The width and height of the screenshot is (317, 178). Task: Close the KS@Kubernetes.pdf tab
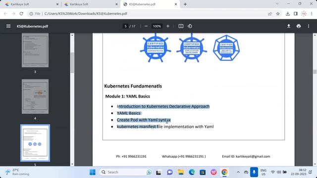pyautogui.click(x=176, y=4)
